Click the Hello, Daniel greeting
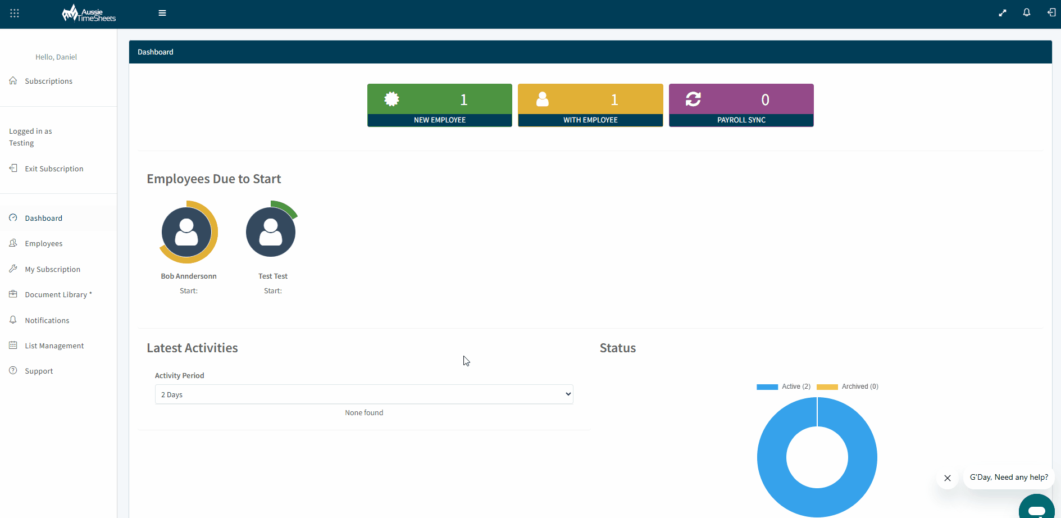Viewport: 1061px width, 518px height. [56, 57]
